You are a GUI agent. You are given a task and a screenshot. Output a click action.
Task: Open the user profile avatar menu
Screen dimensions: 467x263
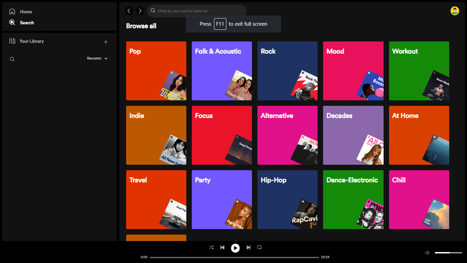[x=454, y=11]
